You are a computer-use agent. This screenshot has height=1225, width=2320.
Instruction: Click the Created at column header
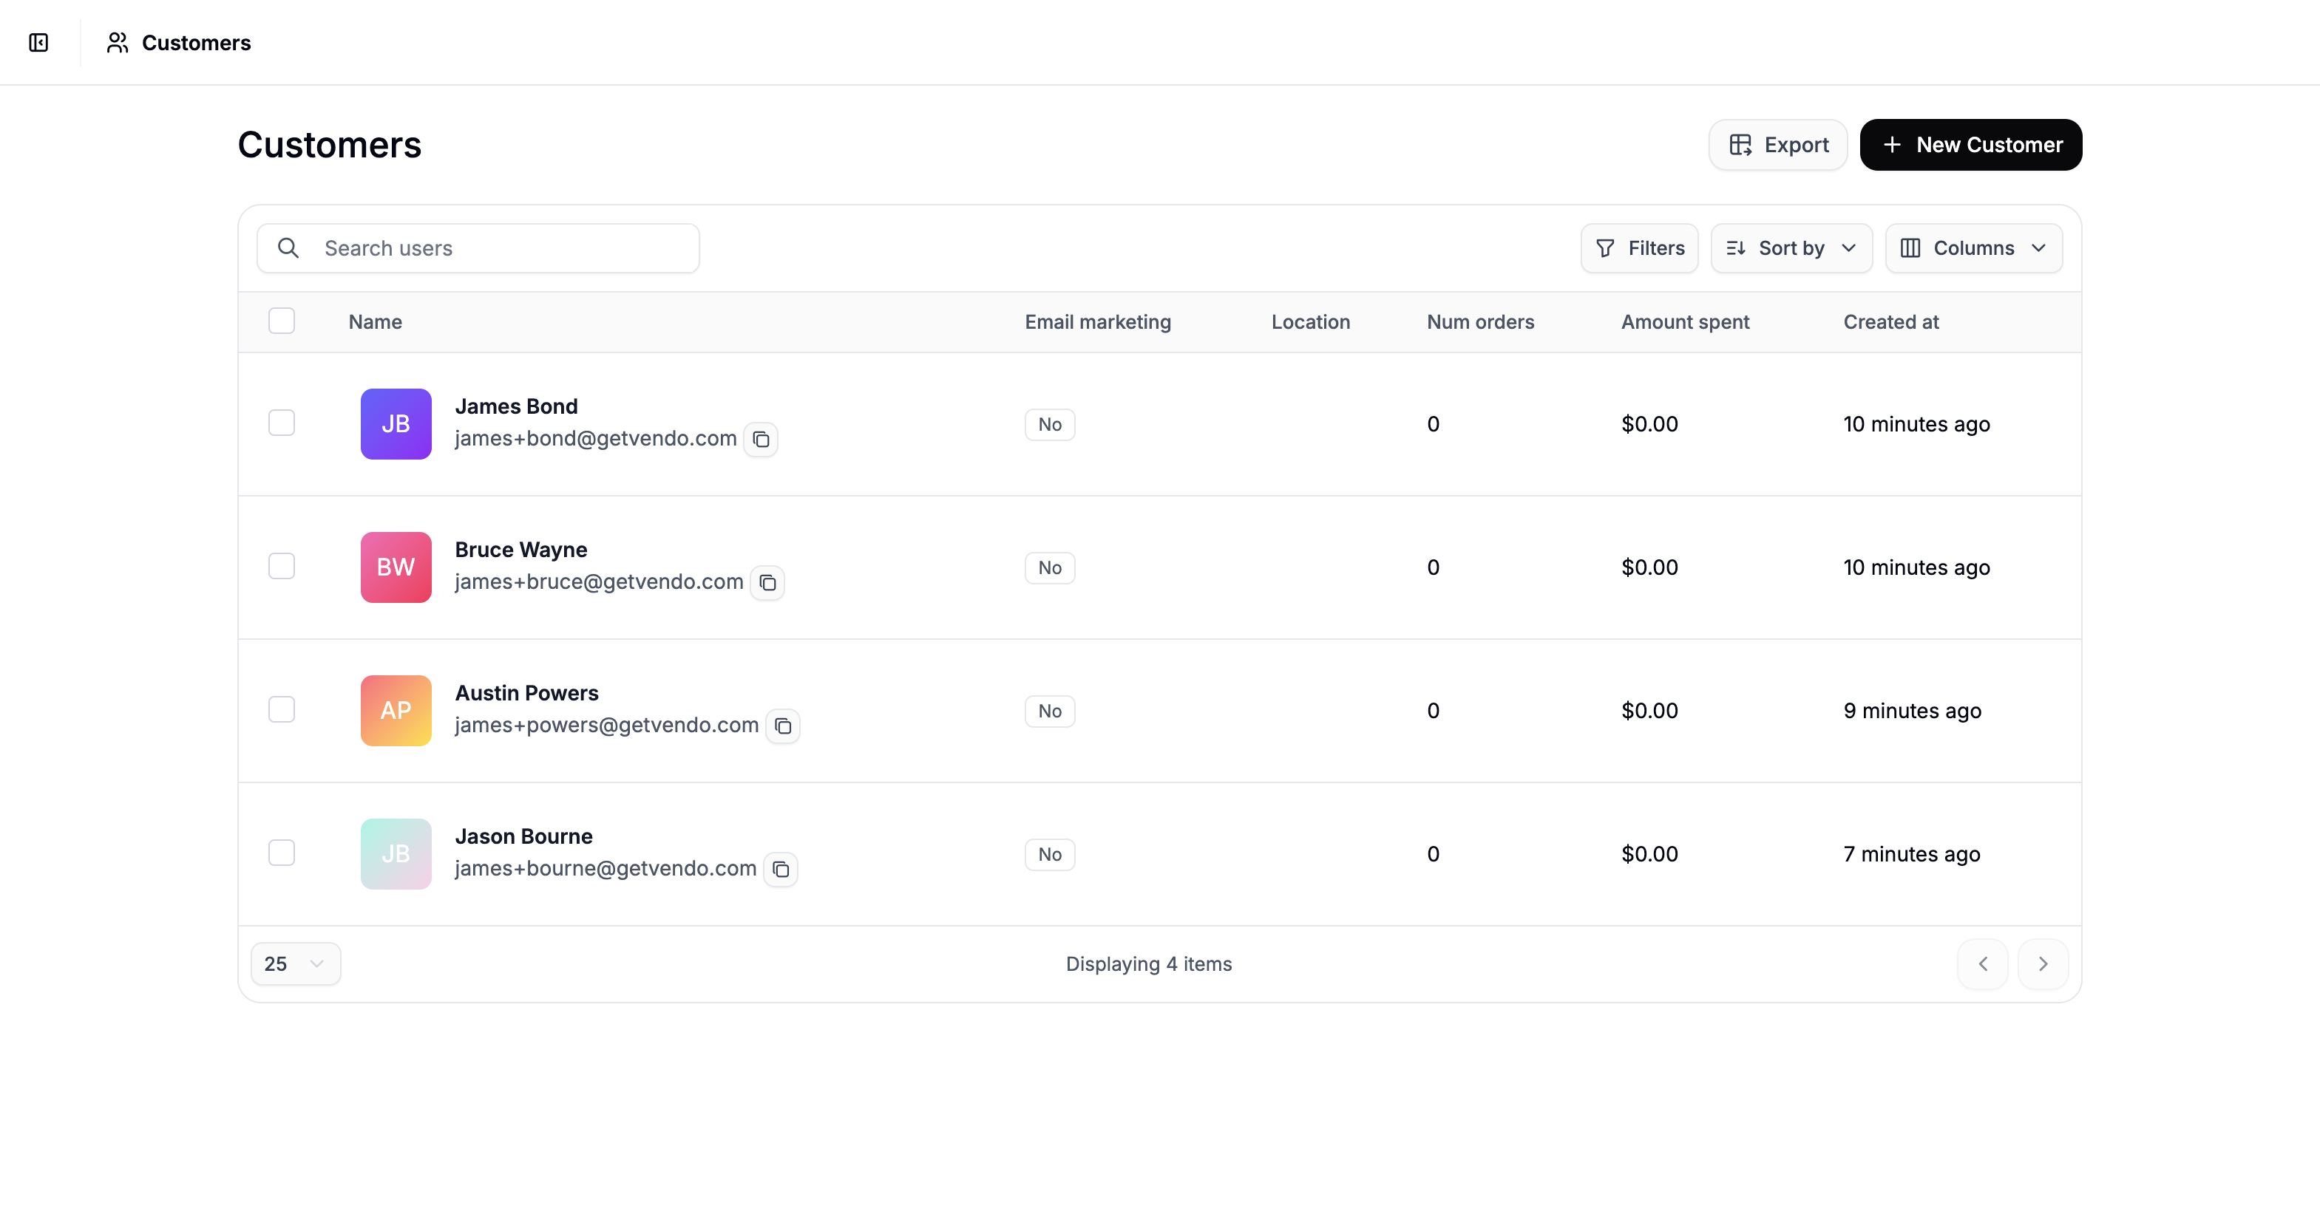(1891, 322)
